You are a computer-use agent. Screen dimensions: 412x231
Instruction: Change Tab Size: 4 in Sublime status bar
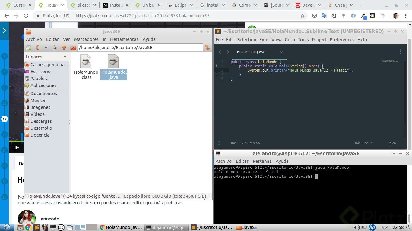pos(363,143)
